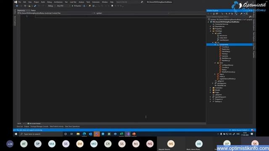This screenshot has height=151, width=269.
Task: Open the Architecture menu
Action: point(58,2)
